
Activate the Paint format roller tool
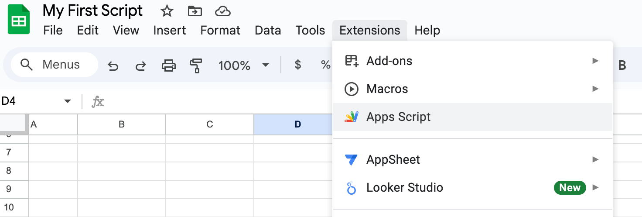195,66
